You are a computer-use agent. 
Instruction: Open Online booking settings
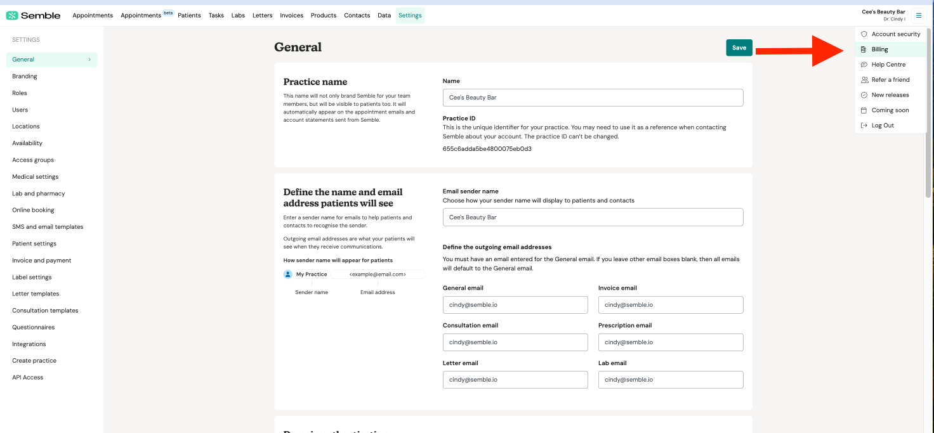click(x=34, y=210)
